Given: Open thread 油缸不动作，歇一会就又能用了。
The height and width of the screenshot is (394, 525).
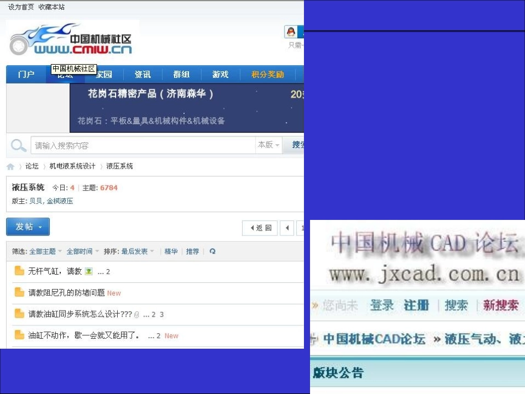Looking at the screenshot, I should click(83, 335).
